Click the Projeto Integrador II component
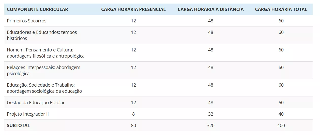The image size is (320, 135). click(28, 114)
